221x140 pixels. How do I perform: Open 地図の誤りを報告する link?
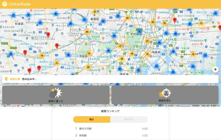[211, 106]
